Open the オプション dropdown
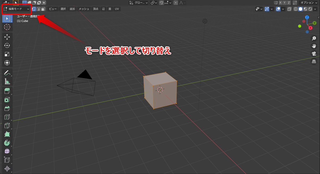The height and width of the screenshot is (174, 320). 308,3
